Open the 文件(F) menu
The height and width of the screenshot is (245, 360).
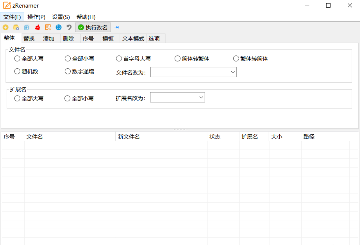[12, 17]
